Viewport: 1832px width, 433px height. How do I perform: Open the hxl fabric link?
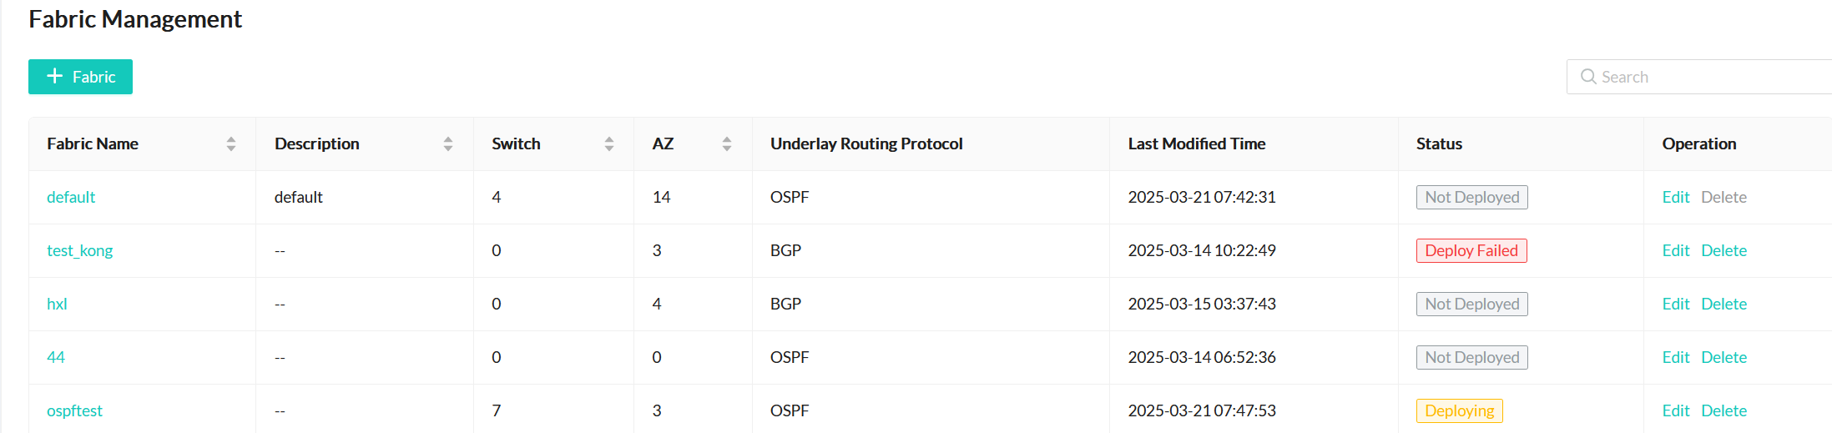[57, 305]
